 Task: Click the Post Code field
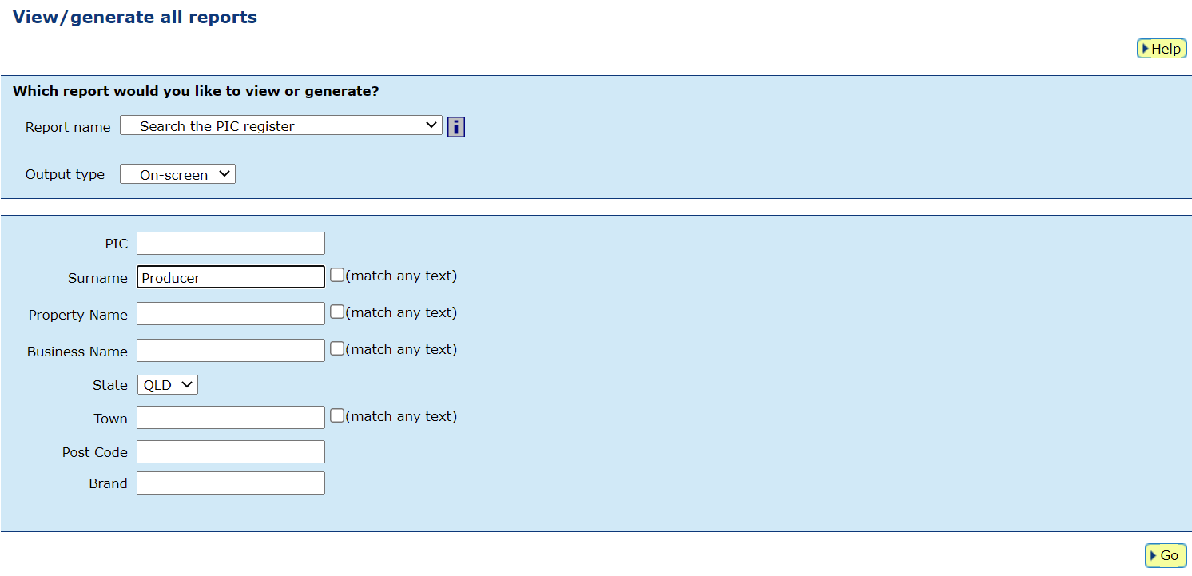pos(231,452)
